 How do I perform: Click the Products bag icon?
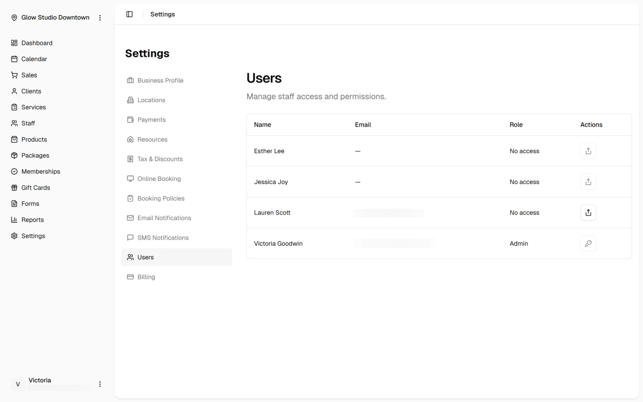pyautogui.click(x=14, y=139)
